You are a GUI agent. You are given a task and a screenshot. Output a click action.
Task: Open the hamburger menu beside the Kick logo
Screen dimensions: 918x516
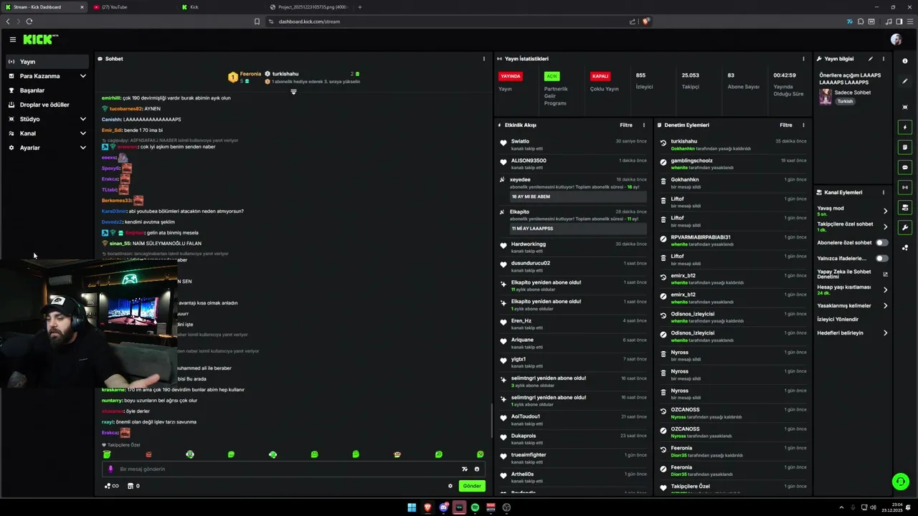tap(12, 39)
